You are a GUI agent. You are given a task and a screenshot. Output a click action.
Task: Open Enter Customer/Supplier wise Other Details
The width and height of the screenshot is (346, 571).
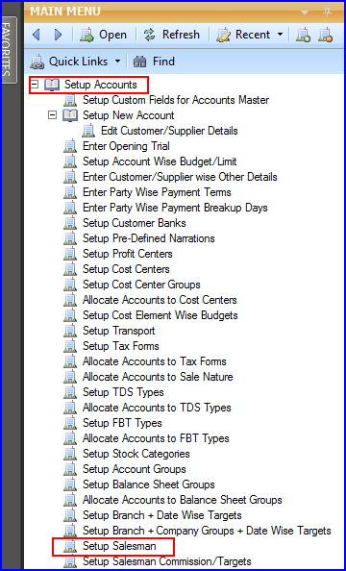180,177
